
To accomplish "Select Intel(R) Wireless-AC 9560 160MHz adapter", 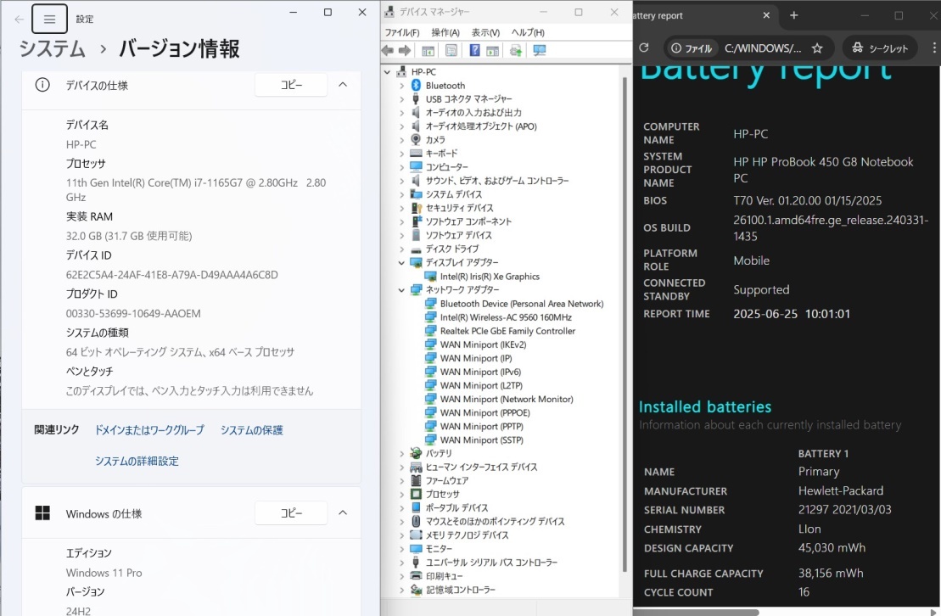I will 506,317.
